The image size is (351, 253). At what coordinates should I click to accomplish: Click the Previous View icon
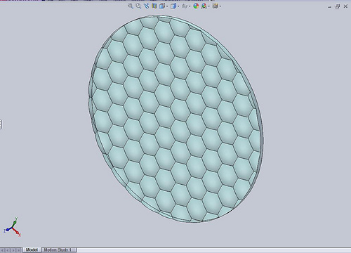point(147,6)
